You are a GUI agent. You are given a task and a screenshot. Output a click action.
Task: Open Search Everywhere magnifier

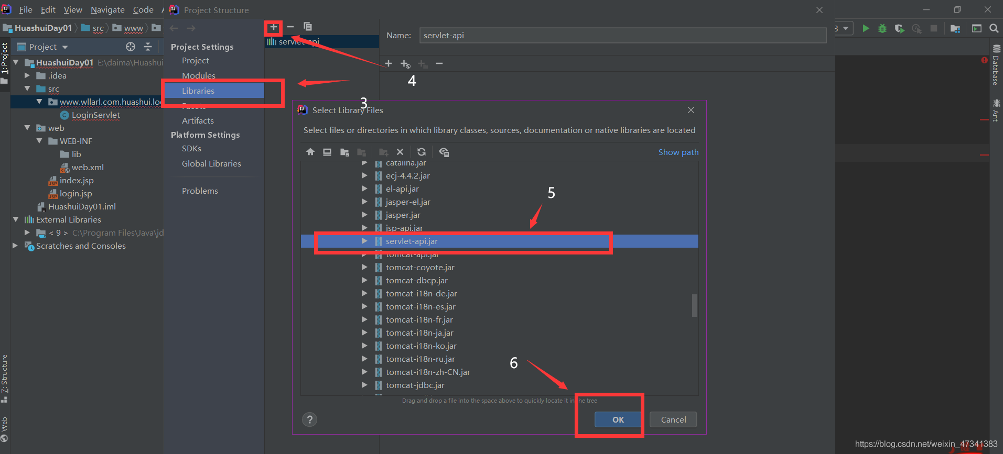[994, 28]
